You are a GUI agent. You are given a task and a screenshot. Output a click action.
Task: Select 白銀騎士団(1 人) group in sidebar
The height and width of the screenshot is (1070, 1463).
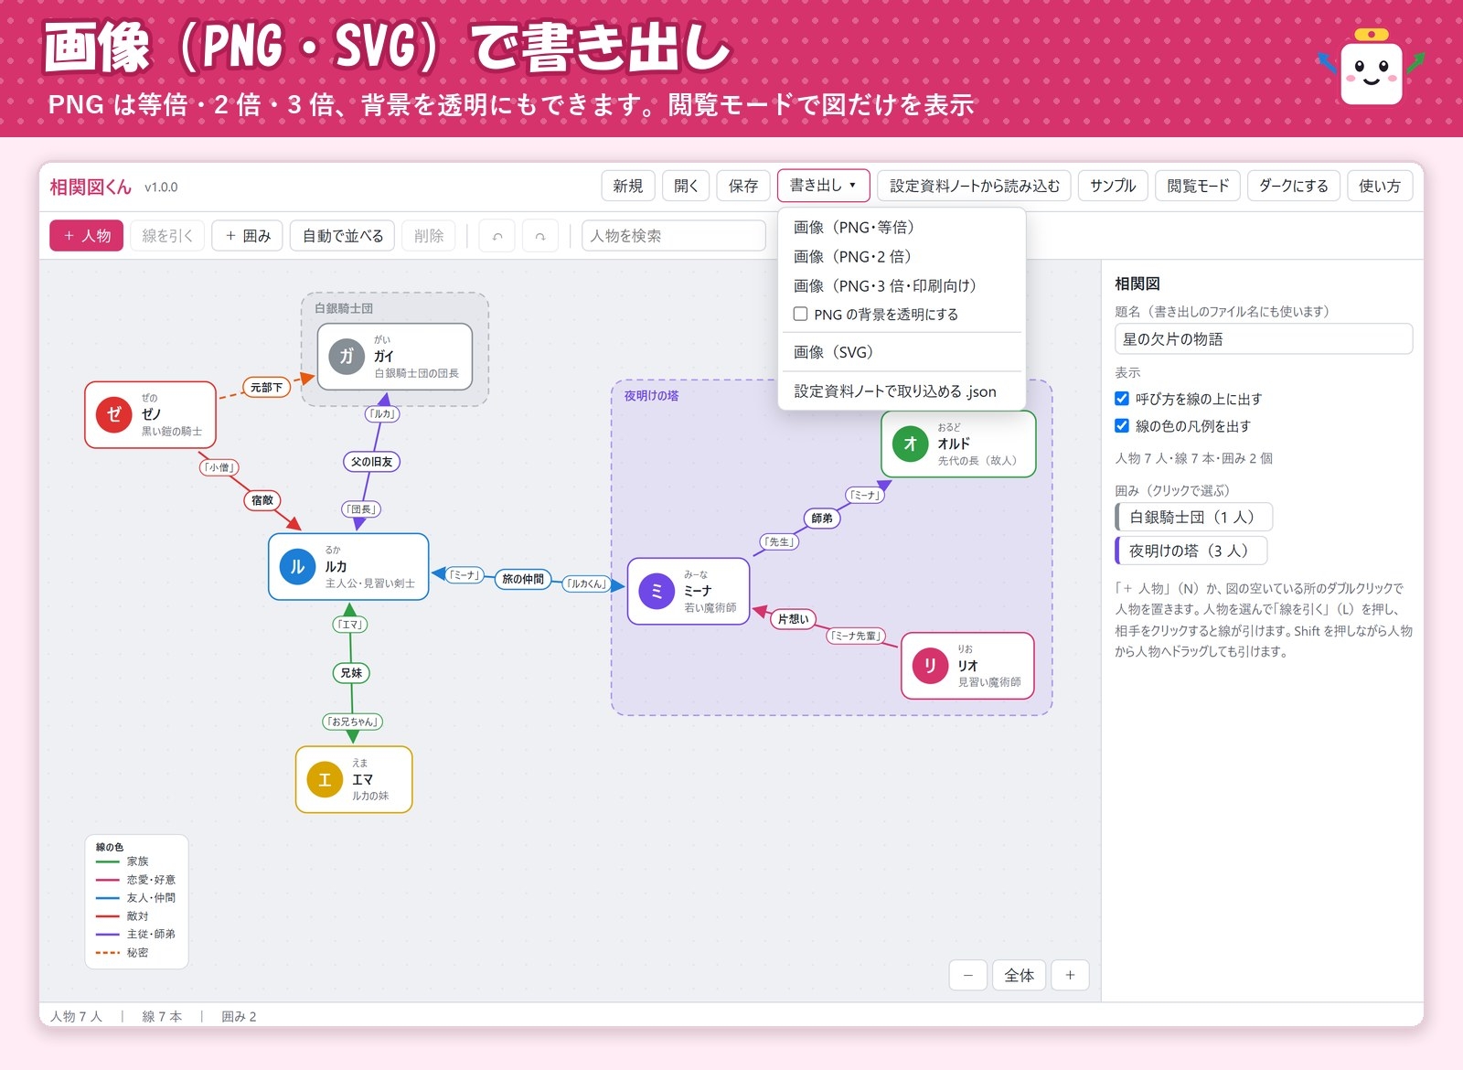(1193, 517)
